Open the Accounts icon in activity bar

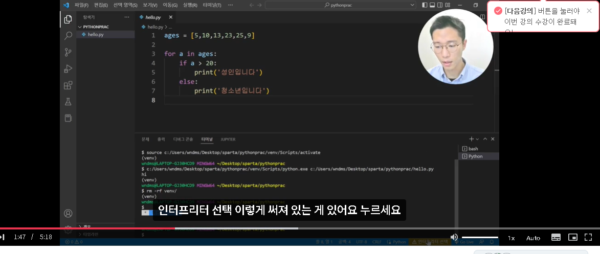(68, 213)
